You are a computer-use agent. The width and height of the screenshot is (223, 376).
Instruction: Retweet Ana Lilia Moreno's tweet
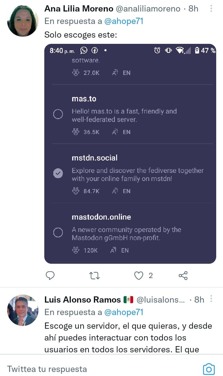tap(94, 276)
